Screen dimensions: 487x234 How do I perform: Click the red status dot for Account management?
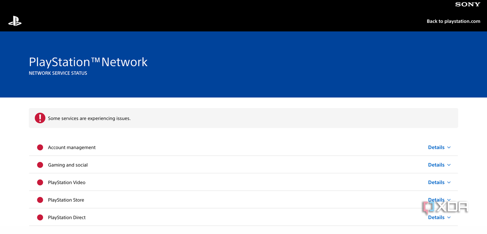pos(40,147)
